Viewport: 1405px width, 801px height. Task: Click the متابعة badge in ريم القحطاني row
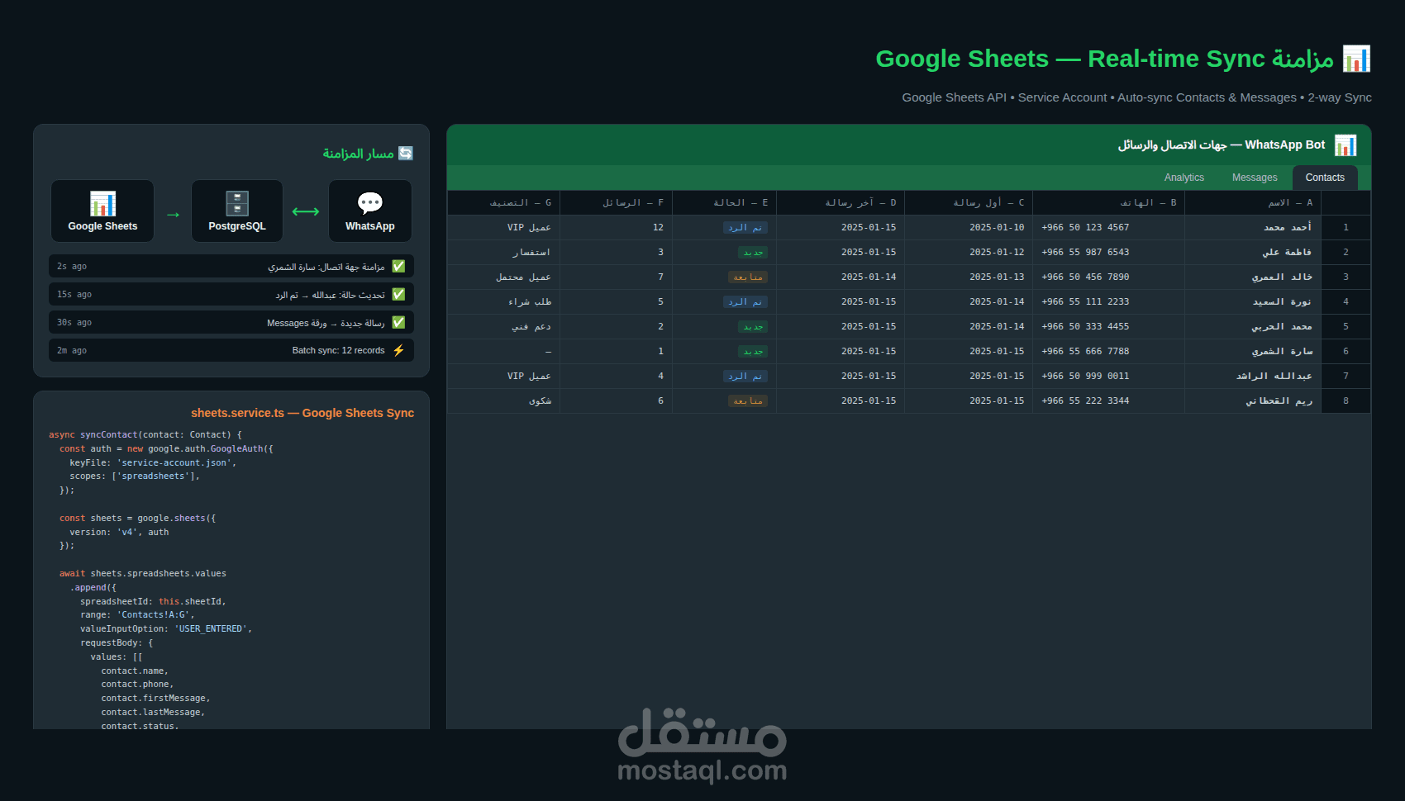pos(748,400)
